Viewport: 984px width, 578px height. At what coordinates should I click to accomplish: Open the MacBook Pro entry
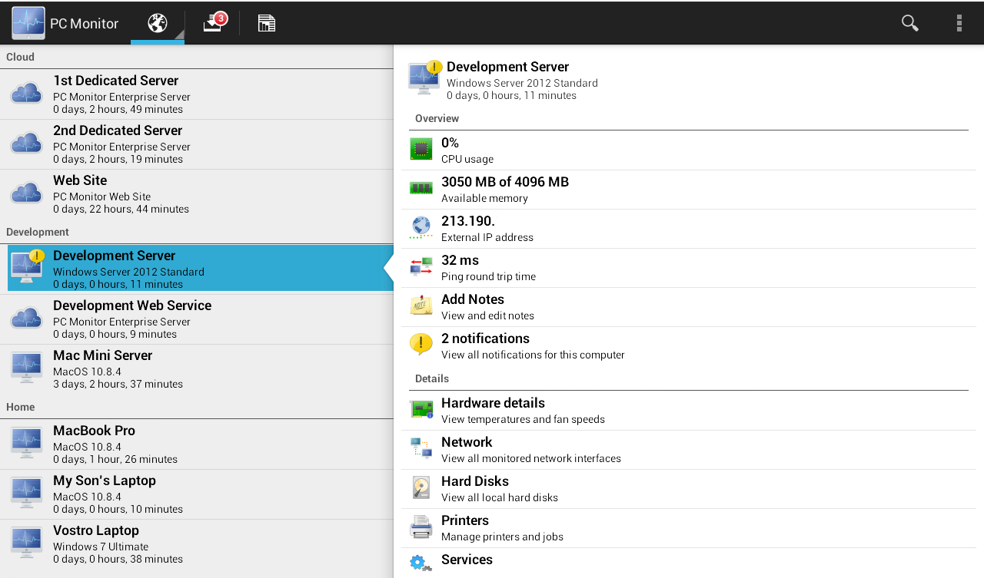pos(197,444)
